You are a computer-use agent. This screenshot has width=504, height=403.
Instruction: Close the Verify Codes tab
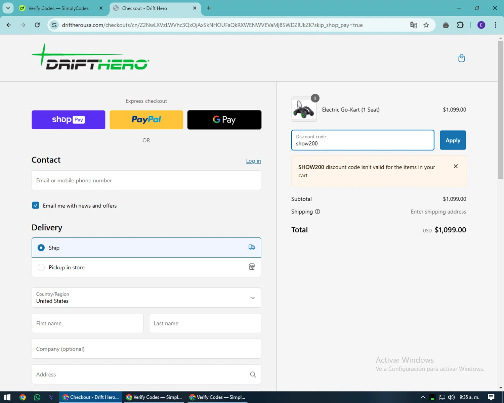(x=101, y=8)
